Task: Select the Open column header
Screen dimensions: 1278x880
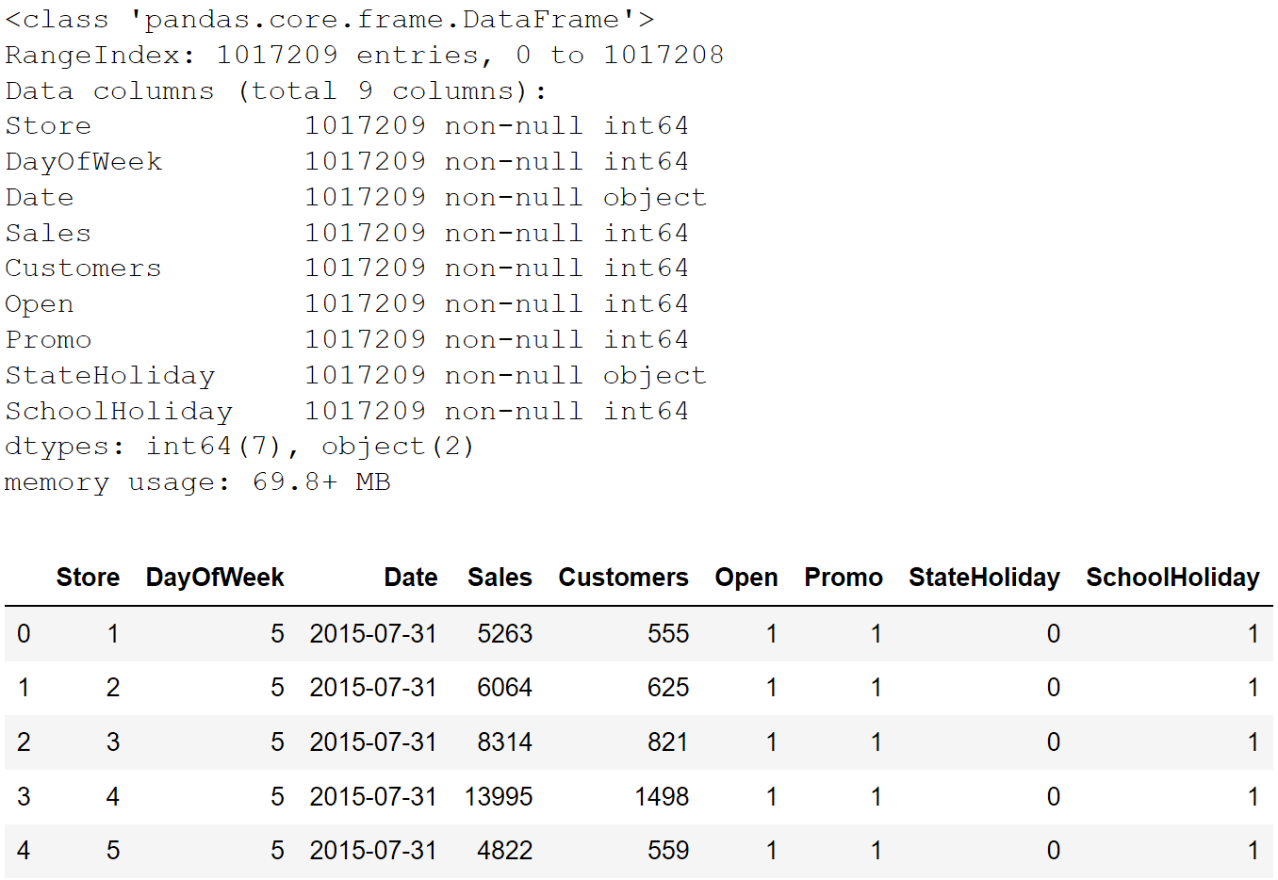Action: point(746,578)
